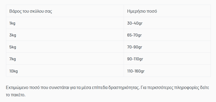Click the 'Βάρος του σκύλου σας' header cell
The width and height of the screenshot is (216, 102).
(x=65, y=11)
